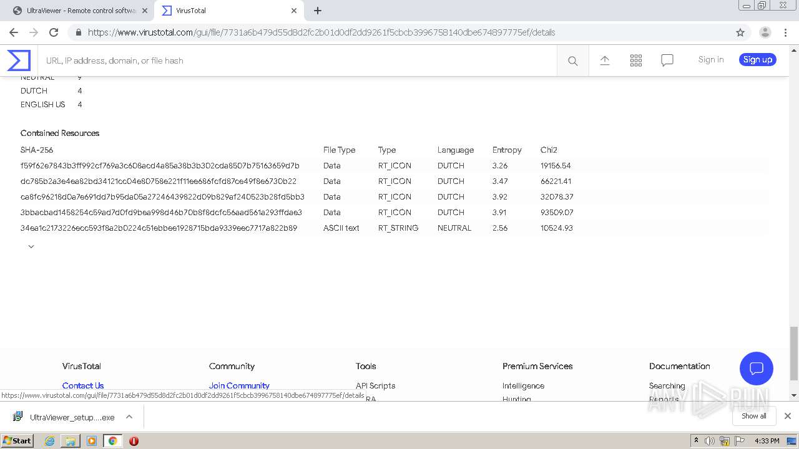Click the Chi2 column header
Screen dimensions: 799x449
click(x=549, y=150)
